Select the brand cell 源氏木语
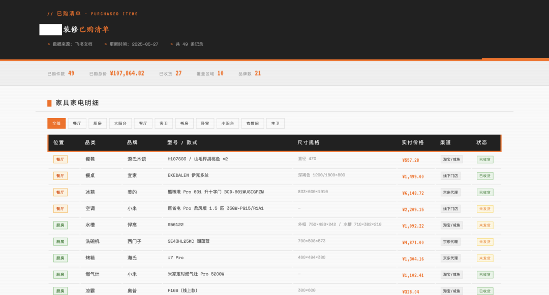 [x=137, y=159]
